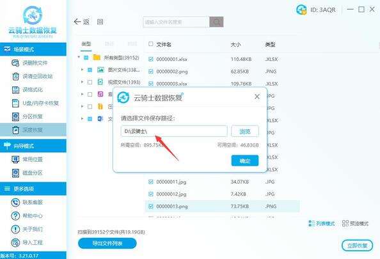Collapse the 所有类型 tree node arrow
This screenshot has width=380, height=259.
(x=79, y=57)
